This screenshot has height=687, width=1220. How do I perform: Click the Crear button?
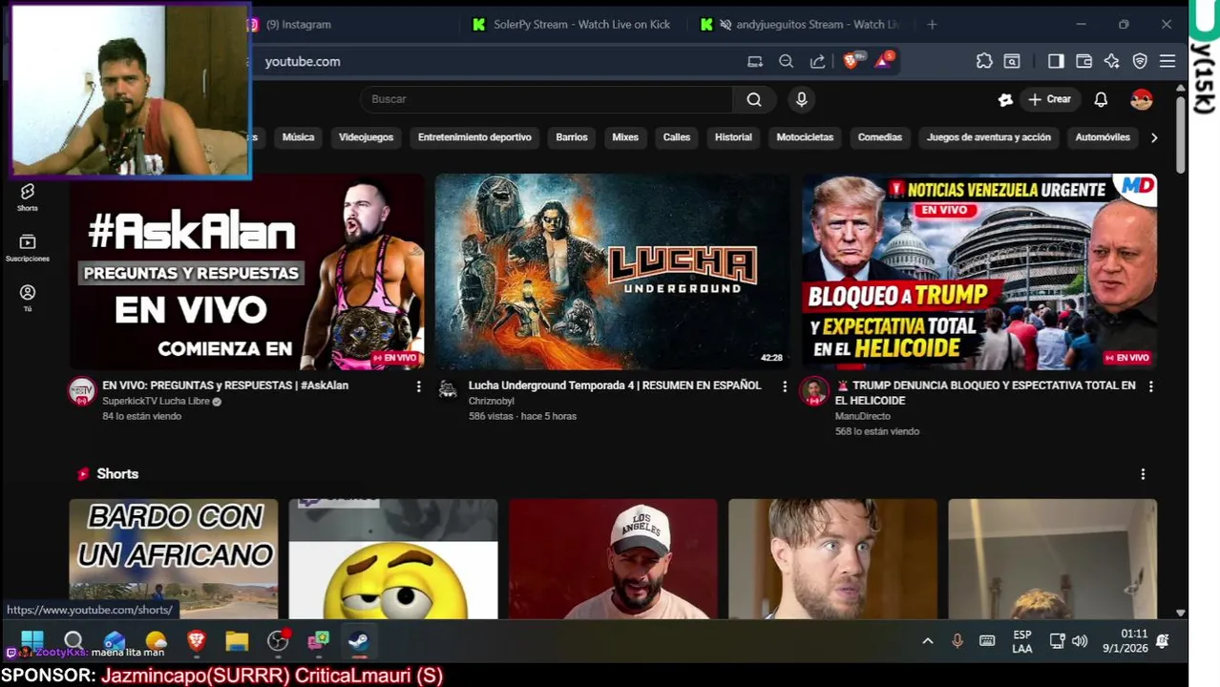tap(1049, 99)
